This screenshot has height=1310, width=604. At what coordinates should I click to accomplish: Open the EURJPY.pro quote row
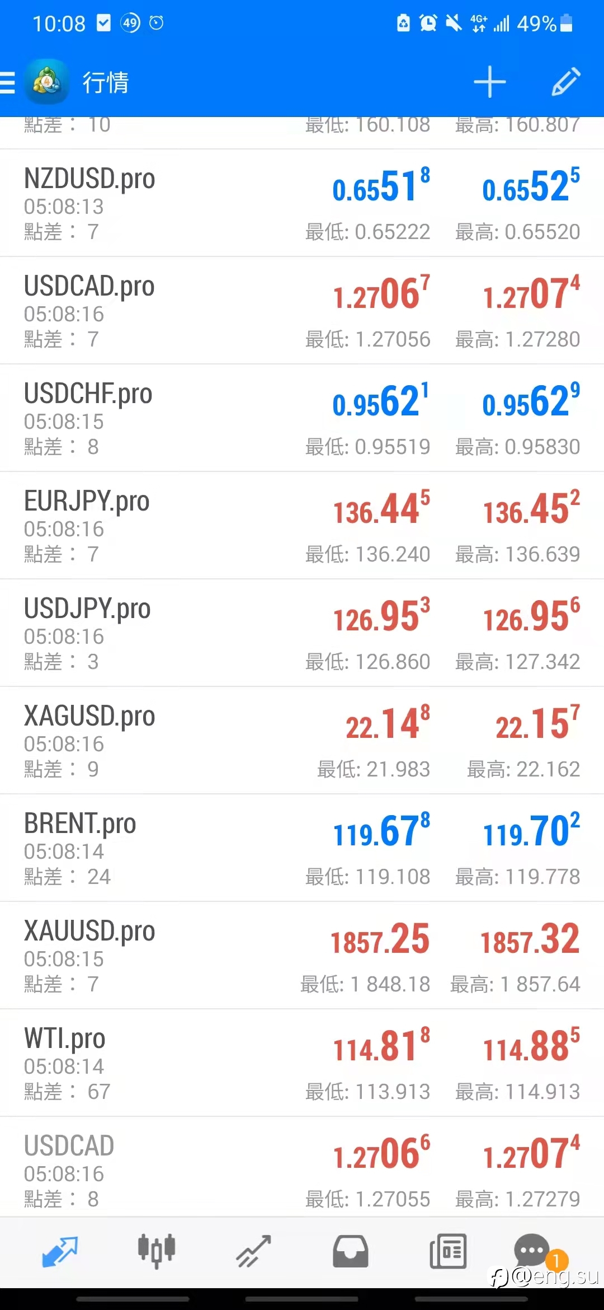click(x=302, y=526)
